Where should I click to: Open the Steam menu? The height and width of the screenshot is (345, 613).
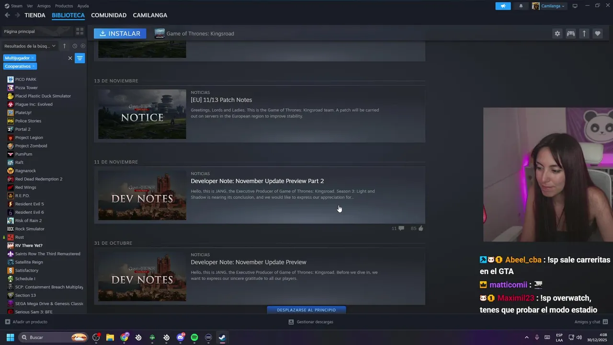click(x=14, y=6)
